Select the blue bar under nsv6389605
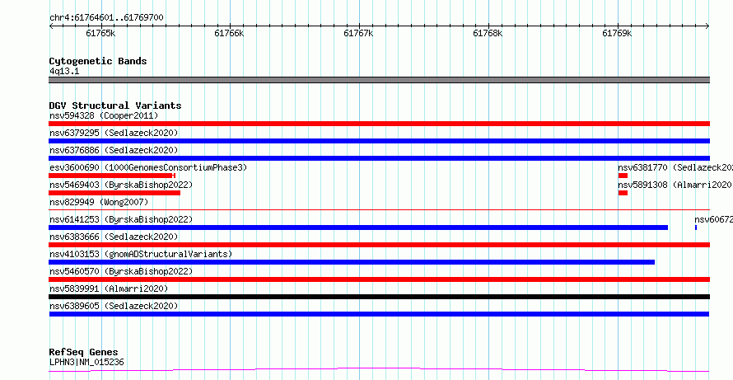This screenshot has height=380, width=733. 379,314
